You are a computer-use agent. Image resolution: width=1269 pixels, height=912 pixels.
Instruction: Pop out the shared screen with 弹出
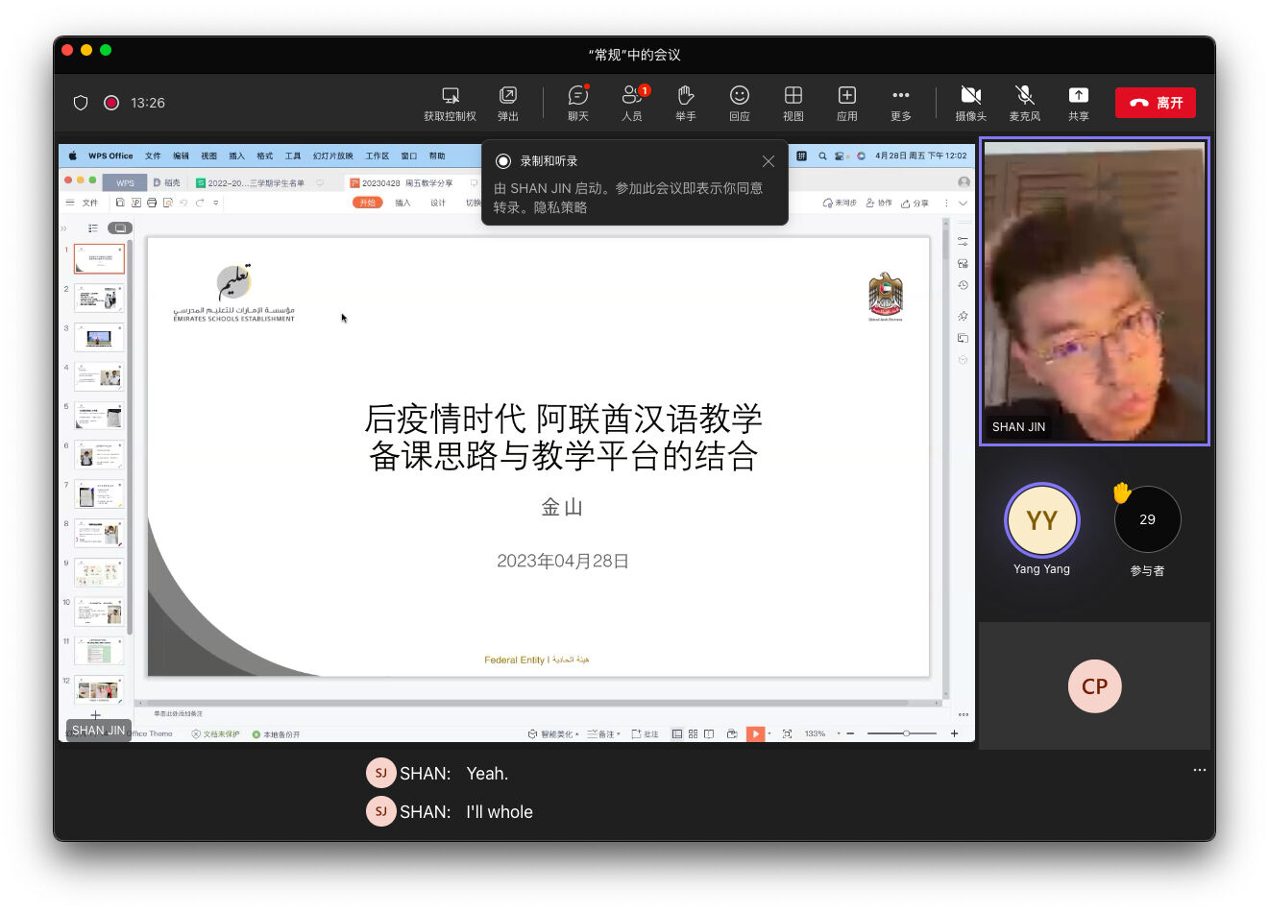point(508,104)
